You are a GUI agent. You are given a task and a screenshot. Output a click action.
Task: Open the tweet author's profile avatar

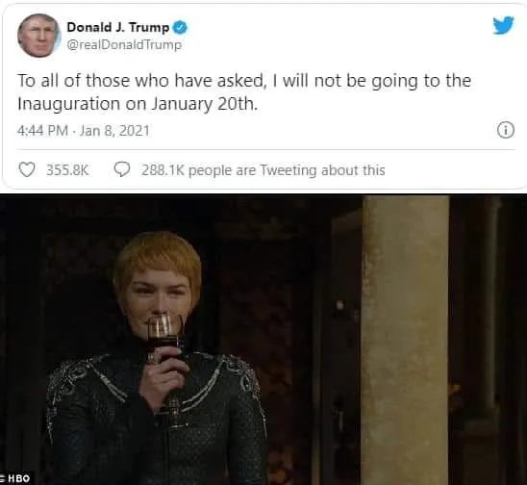(x=38, y=36)
